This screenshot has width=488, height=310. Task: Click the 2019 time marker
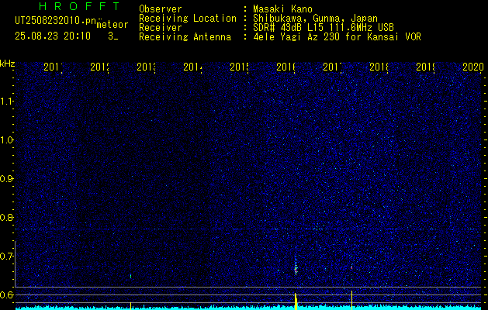point(425,67)
